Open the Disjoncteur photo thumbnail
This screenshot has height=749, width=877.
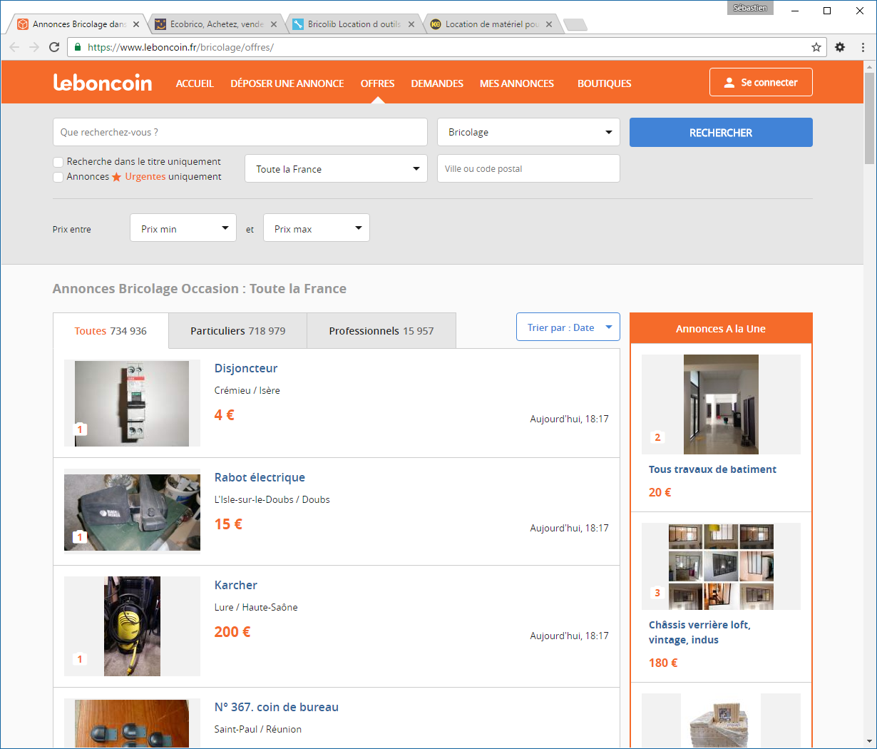pyautogui.click(x=132, y=403)
